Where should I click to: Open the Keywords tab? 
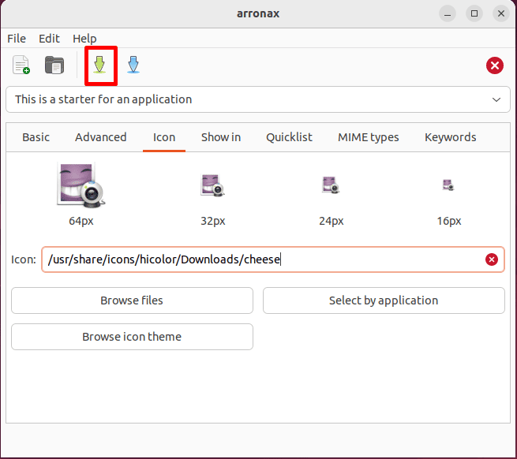click(450, 137)
